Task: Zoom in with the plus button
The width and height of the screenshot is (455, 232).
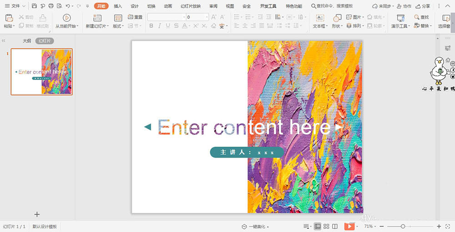Action: pyautogui.click(x=439, y=226)
